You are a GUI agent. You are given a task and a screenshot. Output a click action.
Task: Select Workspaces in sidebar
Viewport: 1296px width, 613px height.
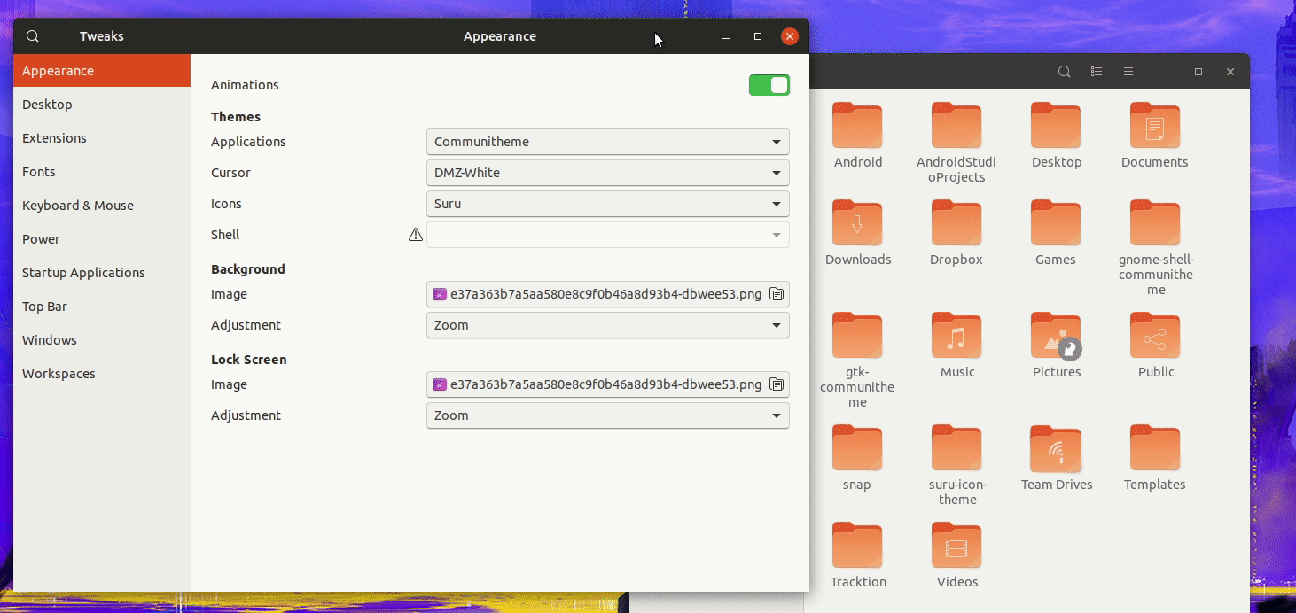point(102,374)
